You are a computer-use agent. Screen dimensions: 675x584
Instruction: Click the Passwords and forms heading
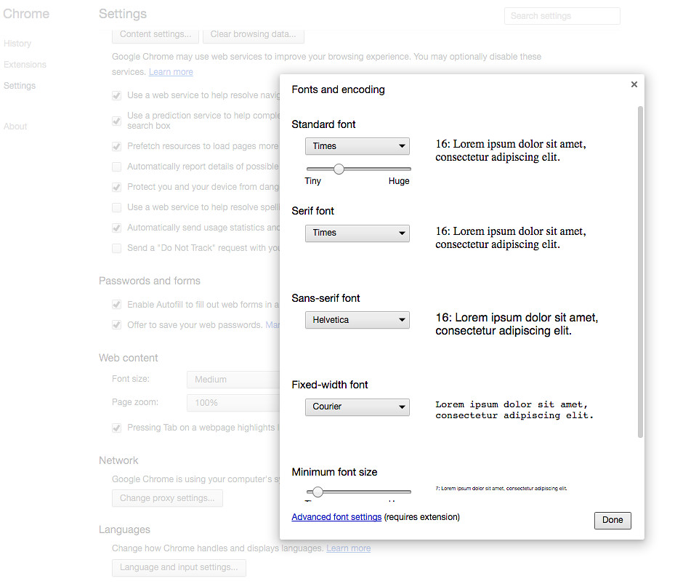pyautogui.click(x=150, y=281)
